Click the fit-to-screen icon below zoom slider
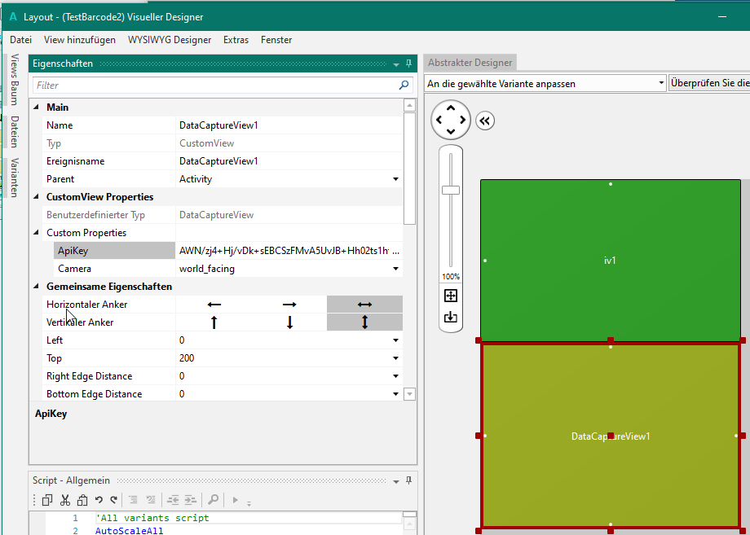This screenshot has height=535, width=750. coord(451,296)
